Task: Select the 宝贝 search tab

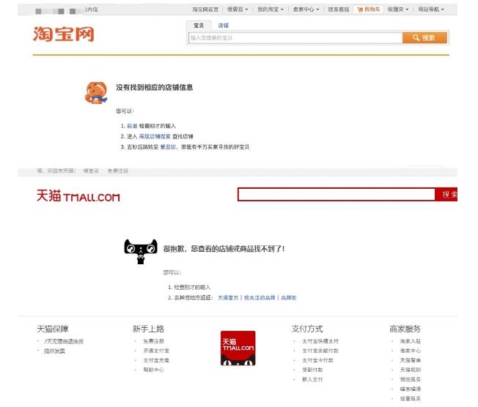Action: [199, 26]
